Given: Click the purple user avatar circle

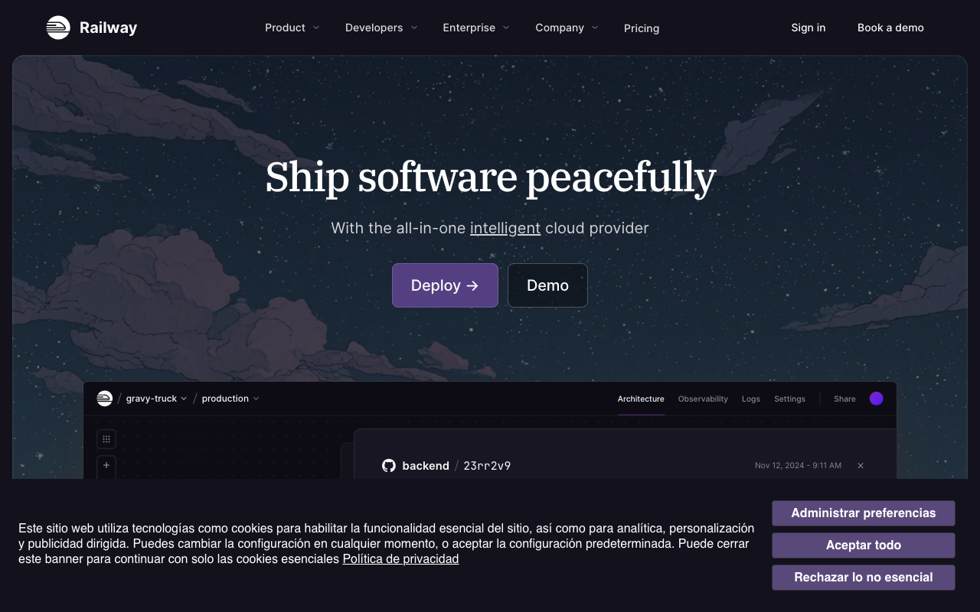Looking at the screenshot, I should point(877,399).
